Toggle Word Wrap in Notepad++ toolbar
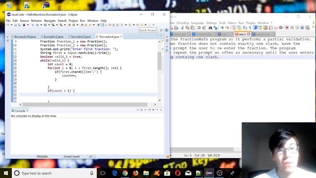 (244, 28)
